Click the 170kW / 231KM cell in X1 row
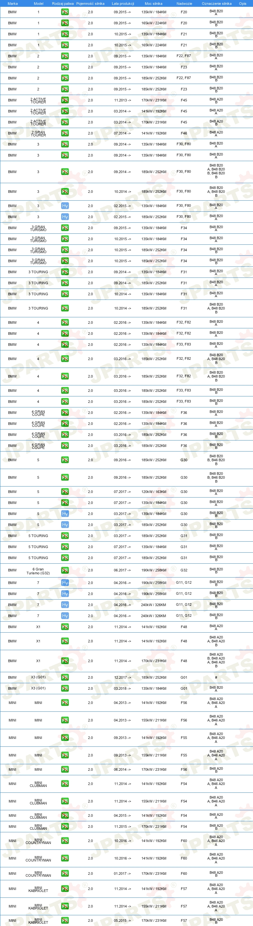 pos(154,661)
